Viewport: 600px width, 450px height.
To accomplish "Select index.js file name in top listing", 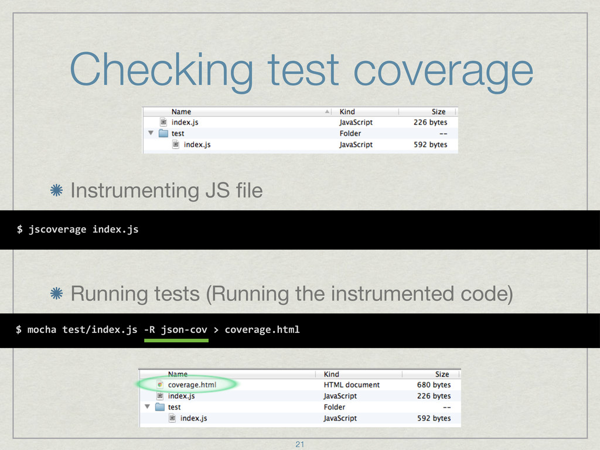I will pyautogui.click(x=185, y=122).
